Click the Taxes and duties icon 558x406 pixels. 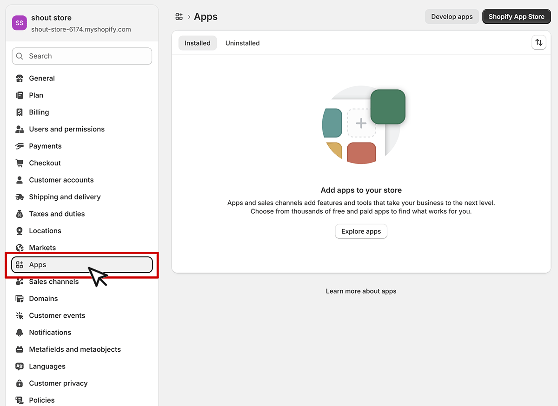coord(19,214)
